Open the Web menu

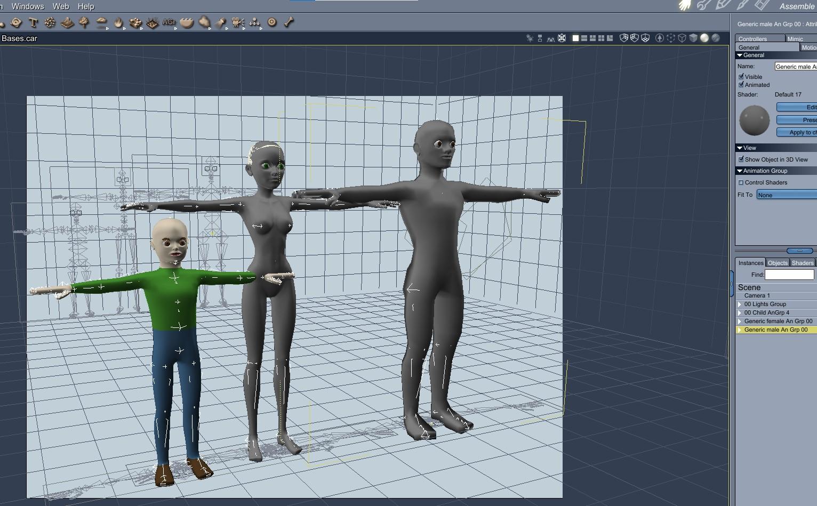(x=61, y=6)
